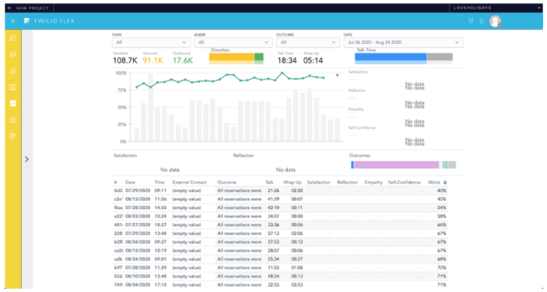Screen dimensions: 547x292
Task: Expand the side panel chevron arrow
Action: point(27,159)
